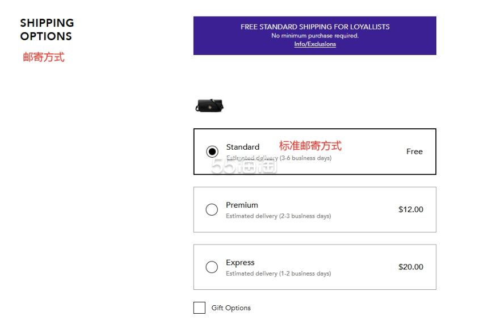Select the Premium shipping radio button
Image resolution: width=488 pixels, height=333 pixels.
pos(212,209)
